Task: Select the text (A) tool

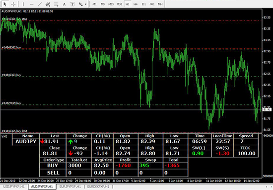Action: click(64, 4)
